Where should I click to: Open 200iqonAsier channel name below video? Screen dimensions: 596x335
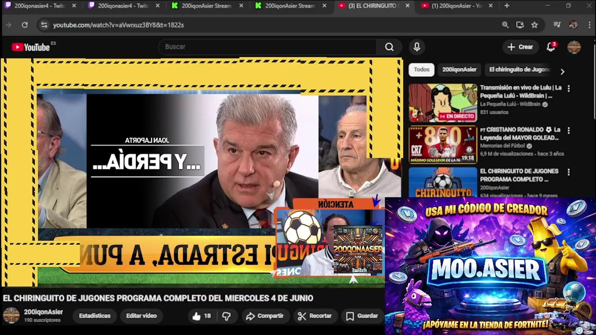(x=43, y=312)
